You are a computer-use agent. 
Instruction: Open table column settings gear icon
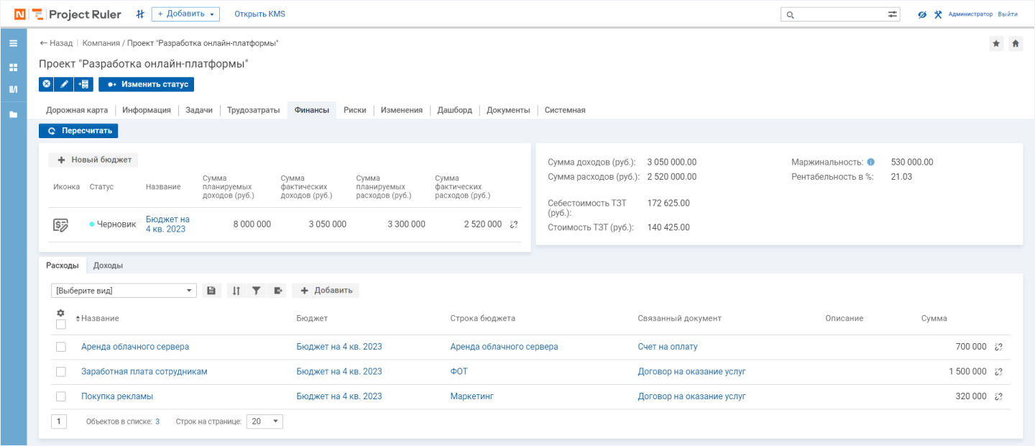pos(60,313)
